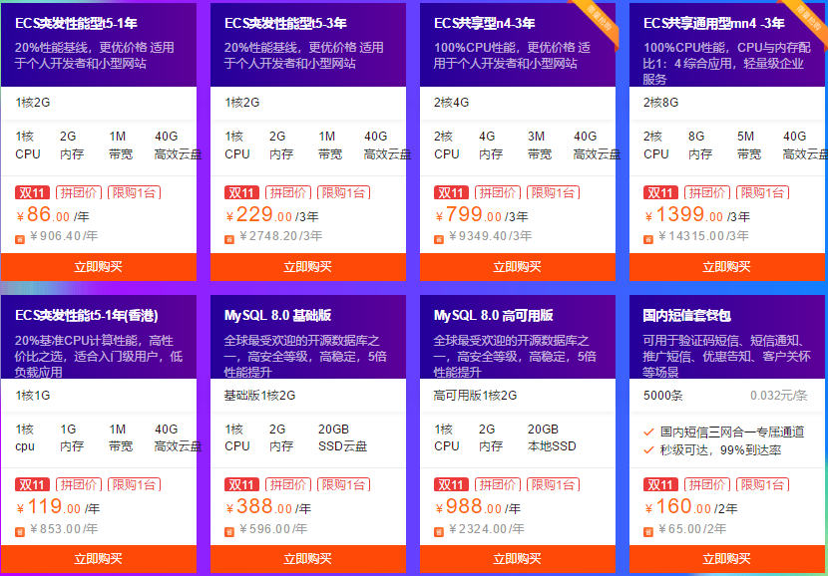Click the ¥799.00/3年 price

pyautogui.click(x=482, y=215)
